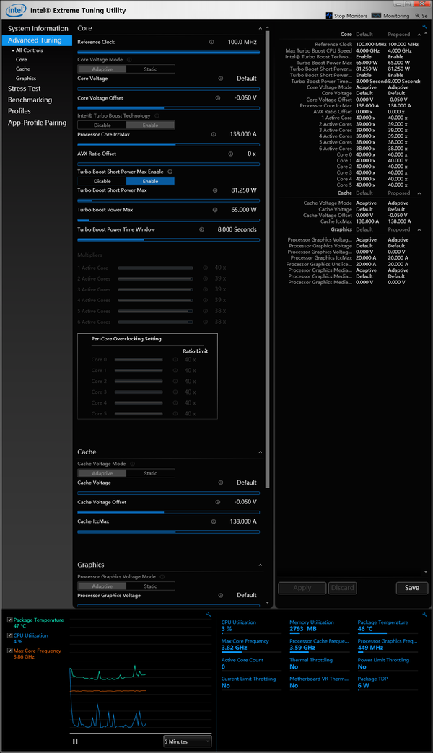The width and height of the screenshot is (433, 753).
Task: Show info for Cache Voltage Mode
Action: (x=132, y=464)
